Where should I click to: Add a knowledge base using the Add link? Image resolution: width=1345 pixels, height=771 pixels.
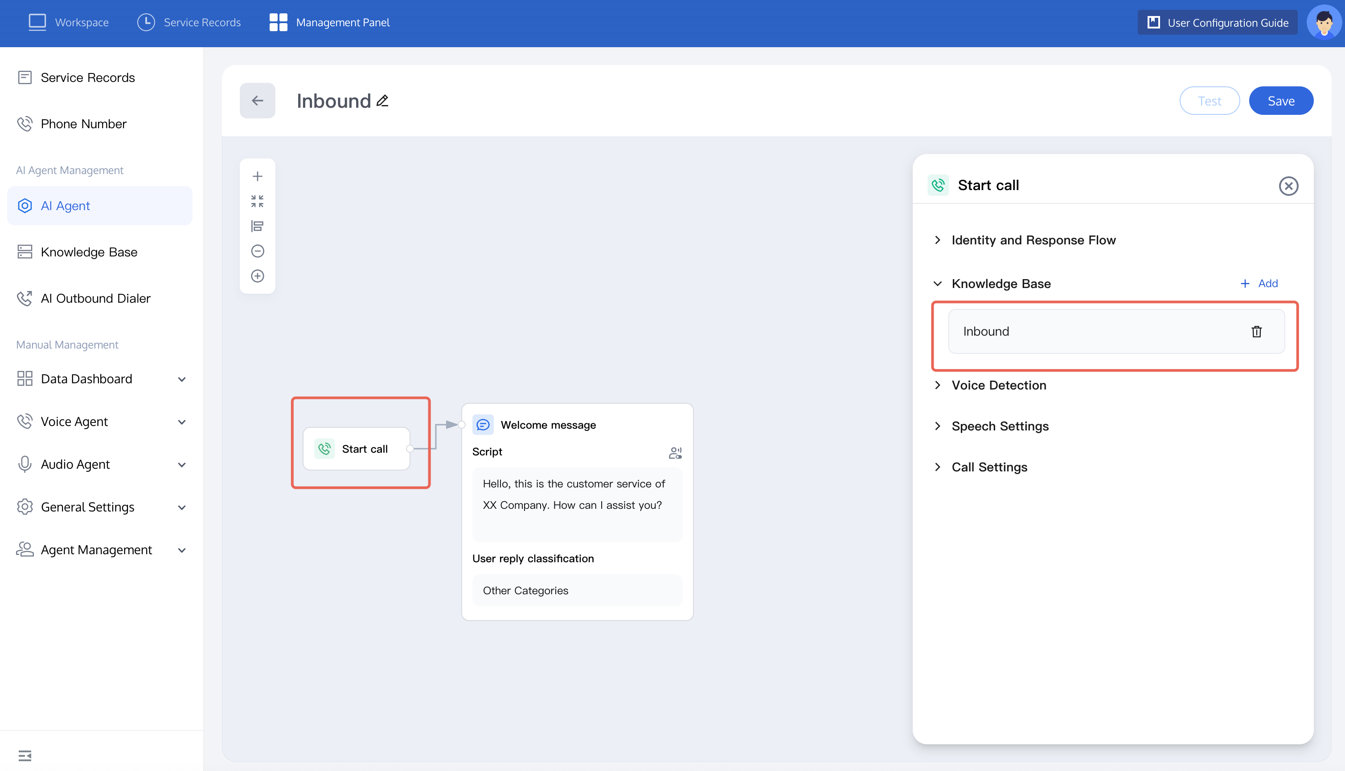pyautogui.click(x=1259, y=284)
